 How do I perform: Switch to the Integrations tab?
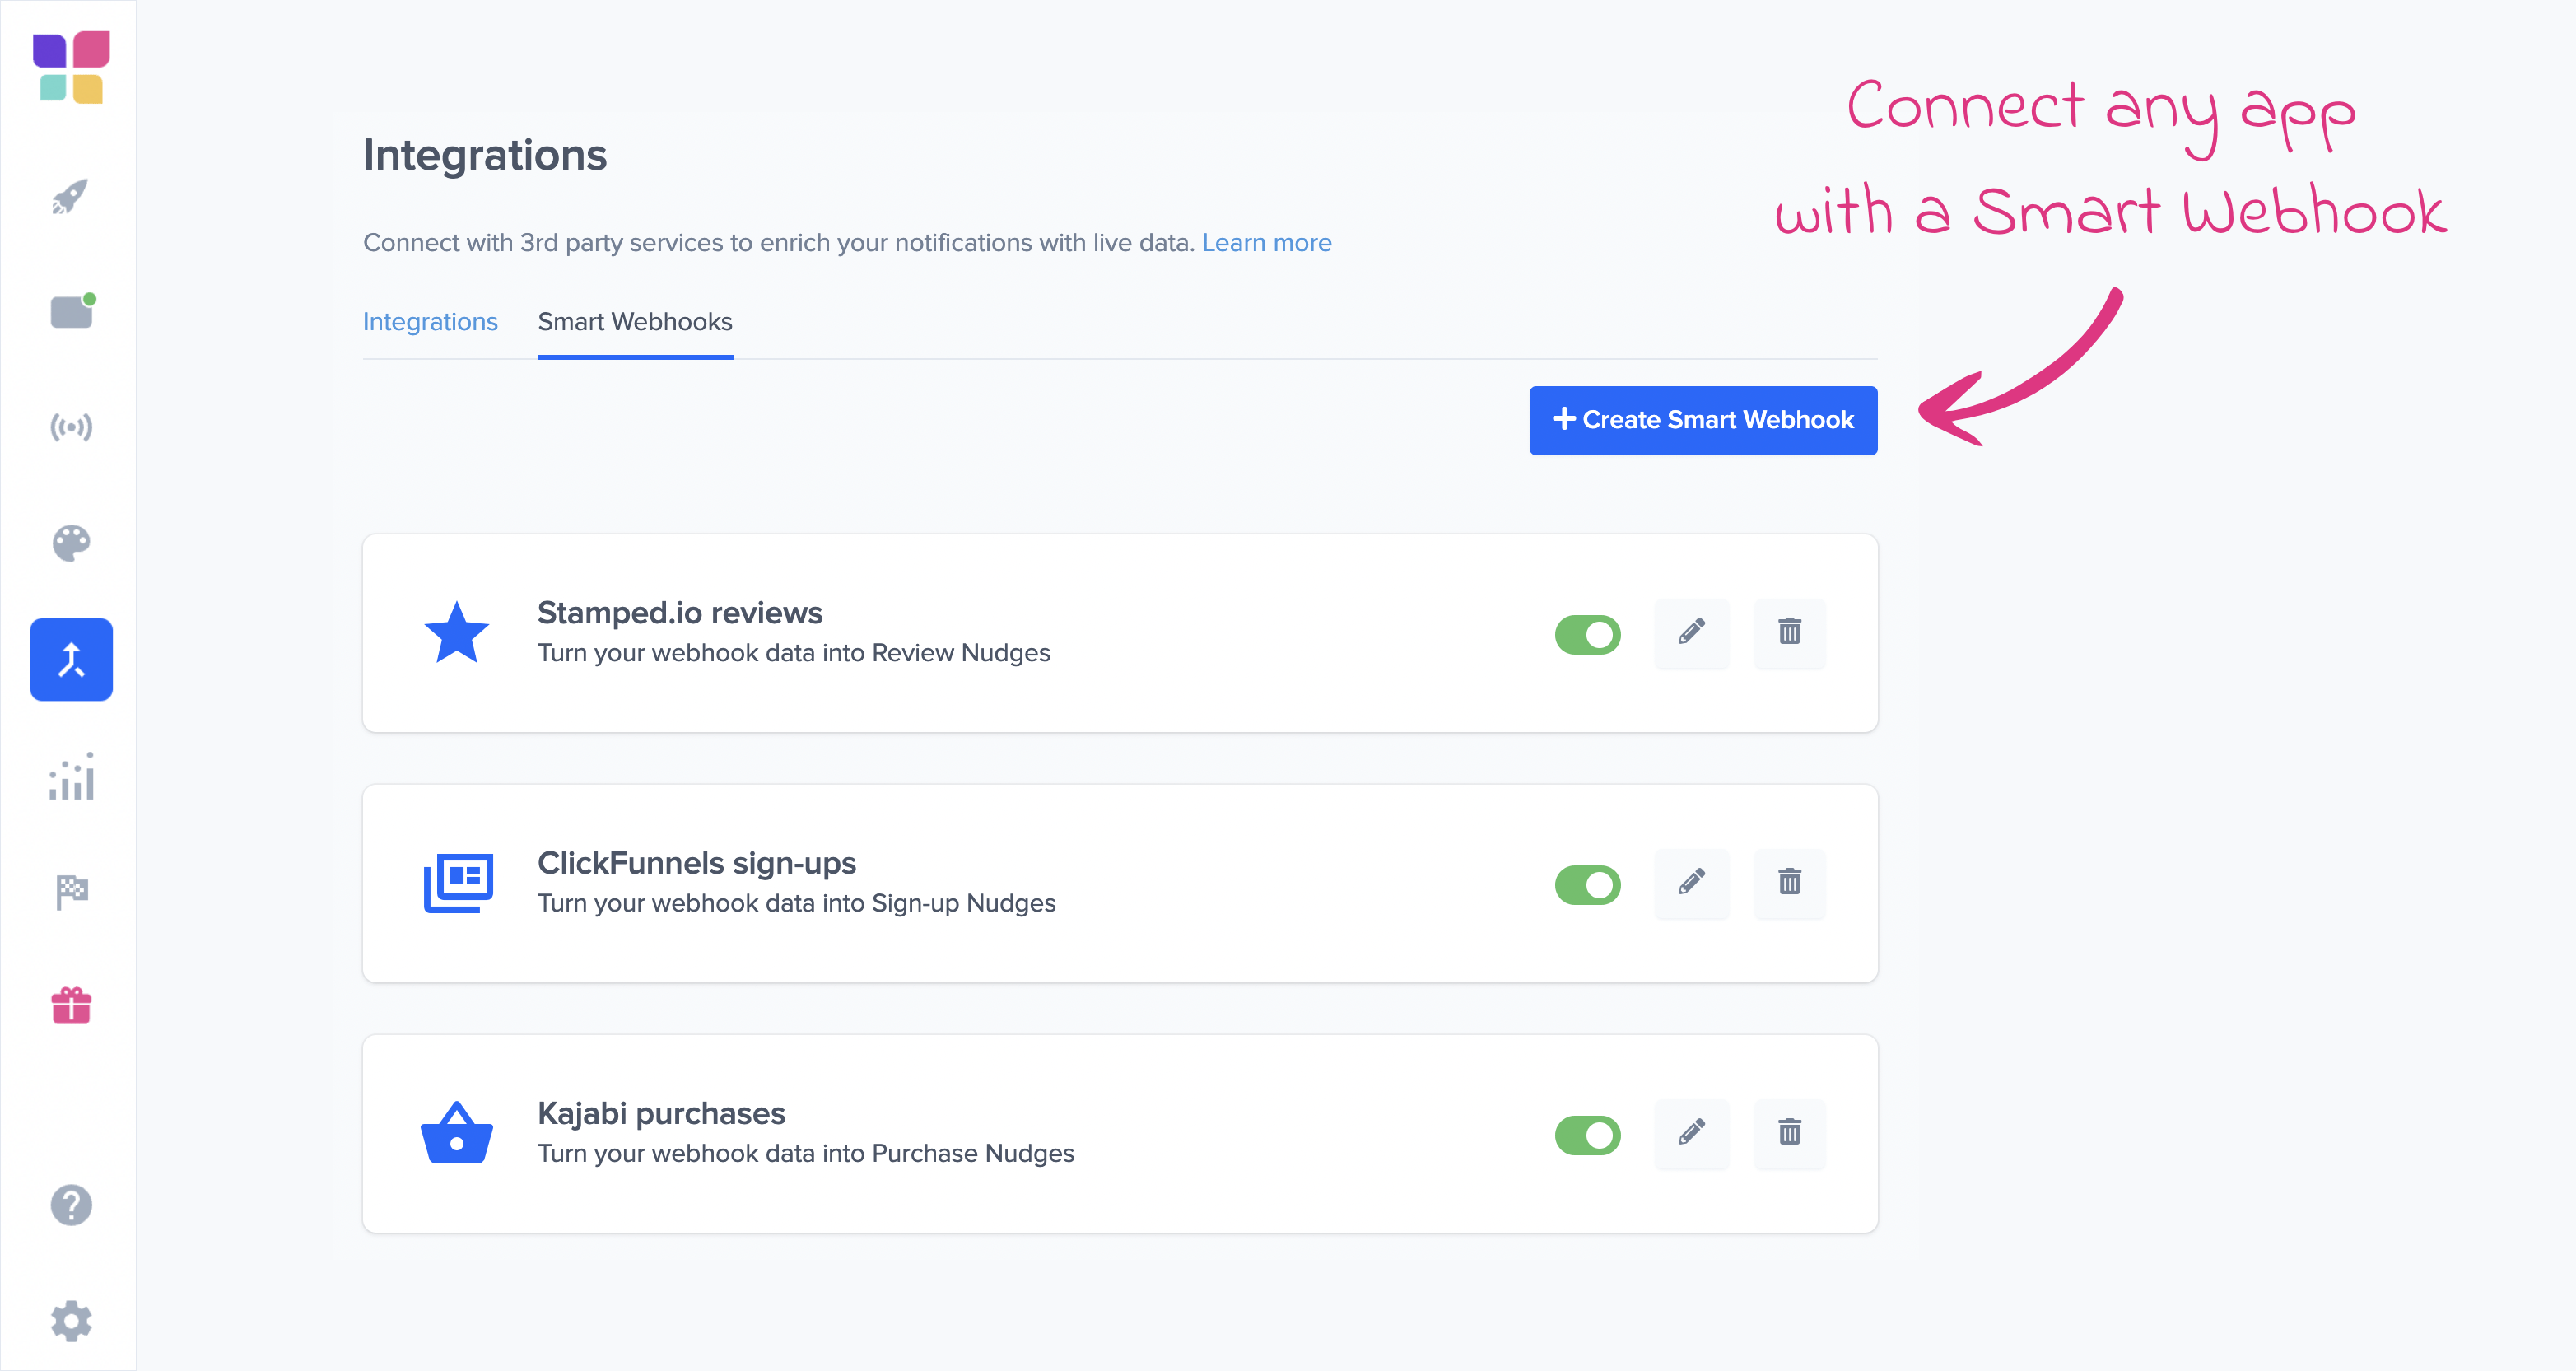[430, 322]
